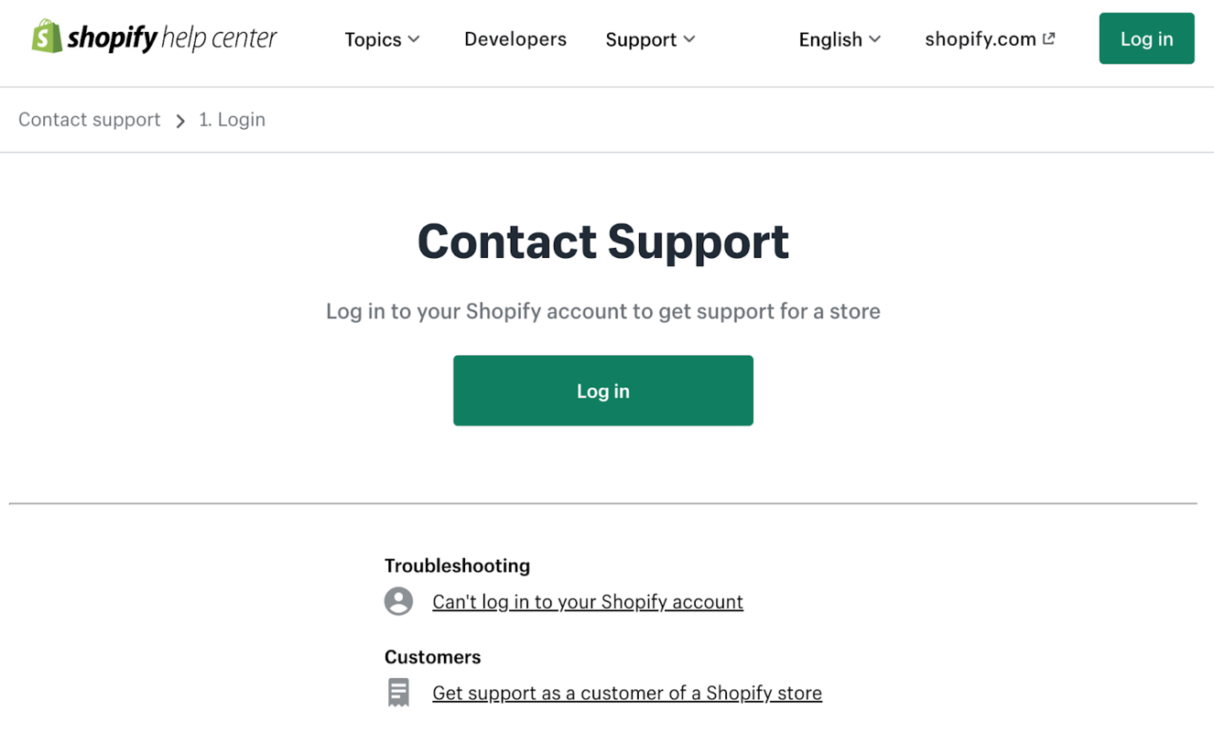Image resolution: width=1214 pixels, height=732 pixels.
Task: Open the Topics dropdown menu
Action: point(374,39)
